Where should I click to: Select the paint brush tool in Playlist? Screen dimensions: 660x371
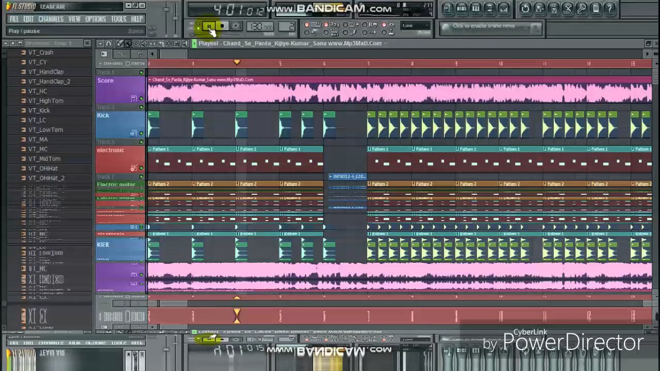tap(128, 44)
